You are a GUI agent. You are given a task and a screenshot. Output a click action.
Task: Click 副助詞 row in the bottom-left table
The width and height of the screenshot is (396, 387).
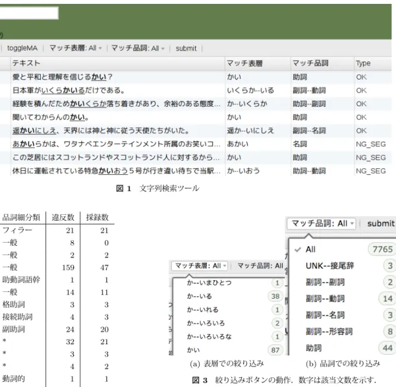tap(57, 329)
